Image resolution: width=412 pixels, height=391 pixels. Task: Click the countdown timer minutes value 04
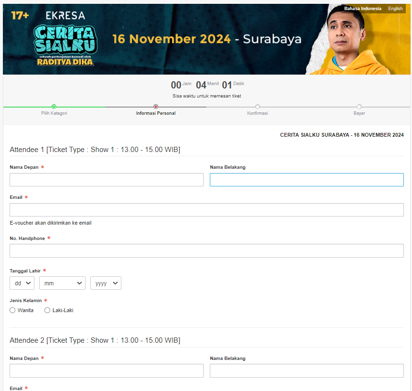coord(201,85)
